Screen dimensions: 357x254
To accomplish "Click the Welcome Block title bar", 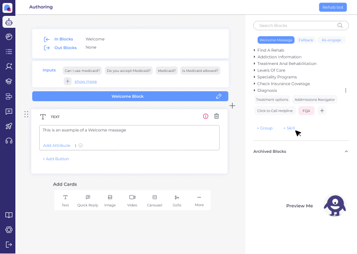I will (130, 96).
